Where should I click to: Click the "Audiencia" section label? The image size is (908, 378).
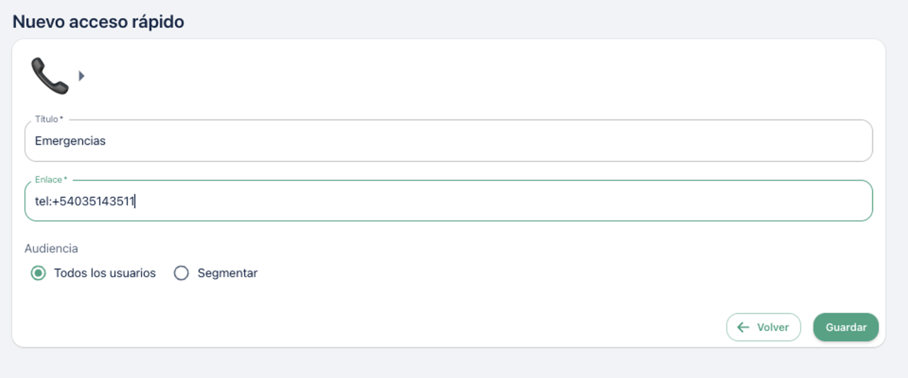(51, 248)
